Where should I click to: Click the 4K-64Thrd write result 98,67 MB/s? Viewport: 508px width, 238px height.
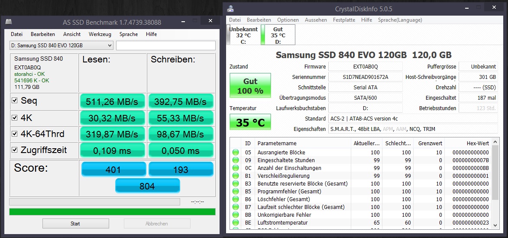click(x=181, y=134)
